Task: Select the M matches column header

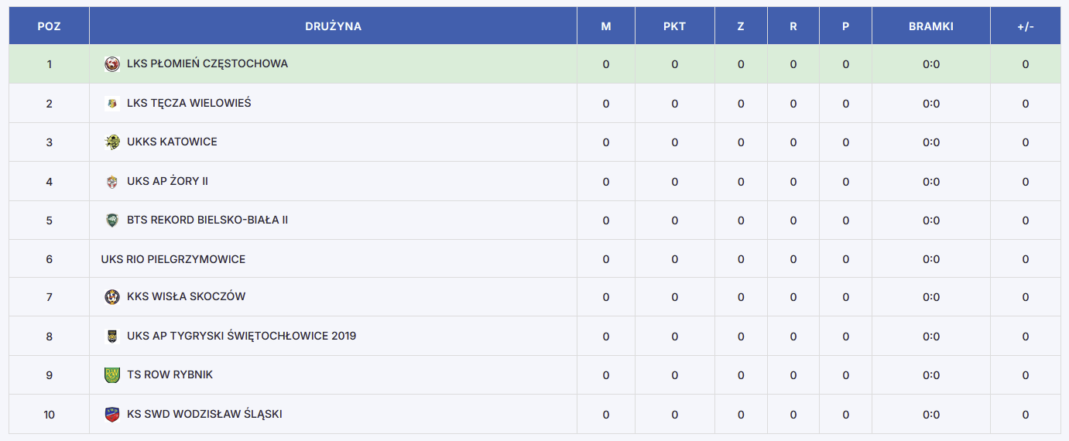Action: click(x=606, y=26)
